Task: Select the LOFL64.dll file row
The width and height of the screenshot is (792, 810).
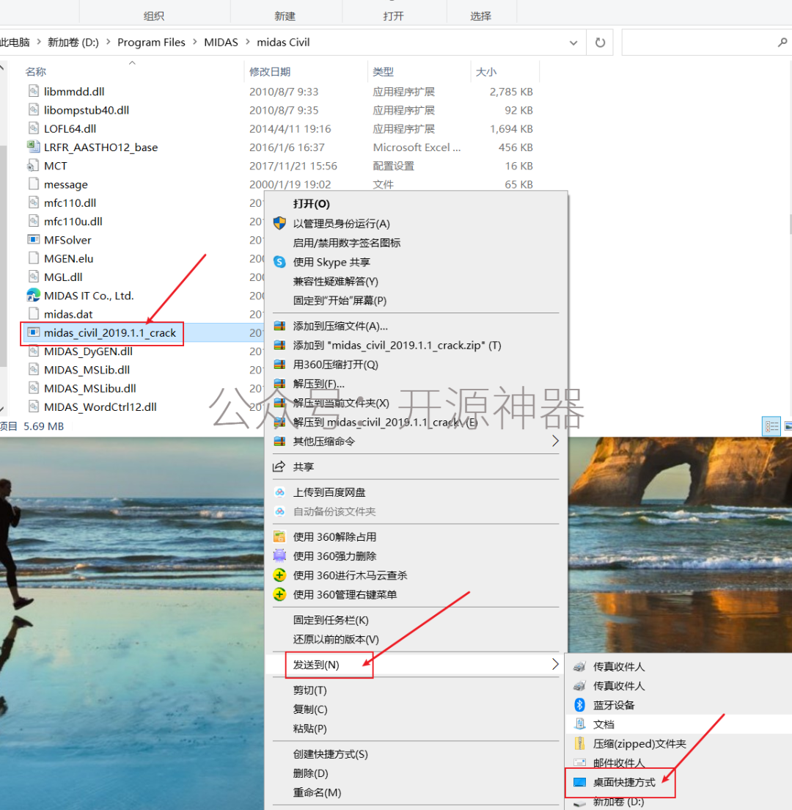Action: click(70, 128)
